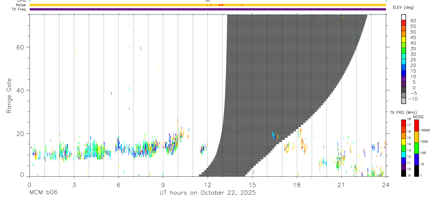Select the black bottom swatch of TX FRQ colorbar
Image resolution: width=434 pixels, height=200 pixels.
[404, 173]
